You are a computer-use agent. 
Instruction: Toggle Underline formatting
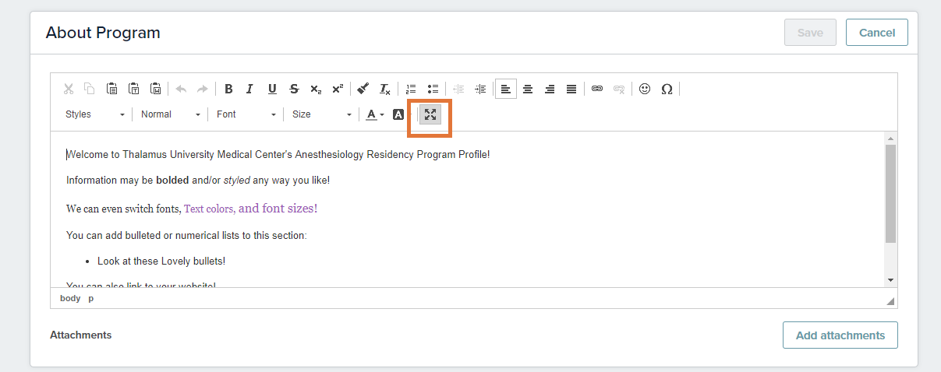tap(272, 89)
